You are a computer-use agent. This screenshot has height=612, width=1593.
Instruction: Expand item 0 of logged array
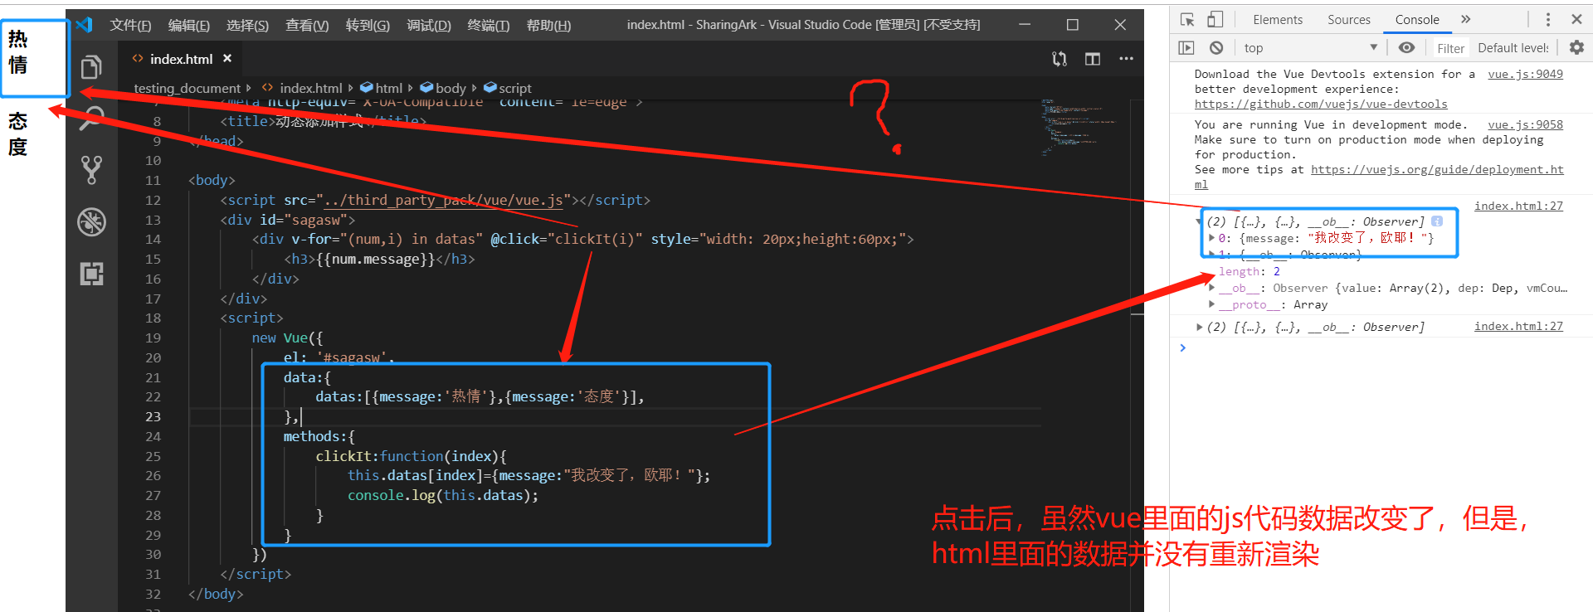(1212, 238)
